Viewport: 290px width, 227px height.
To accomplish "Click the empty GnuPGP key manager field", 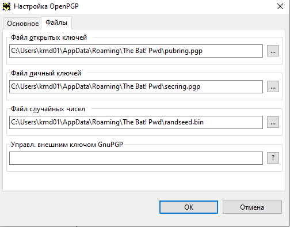I will 136,158.
